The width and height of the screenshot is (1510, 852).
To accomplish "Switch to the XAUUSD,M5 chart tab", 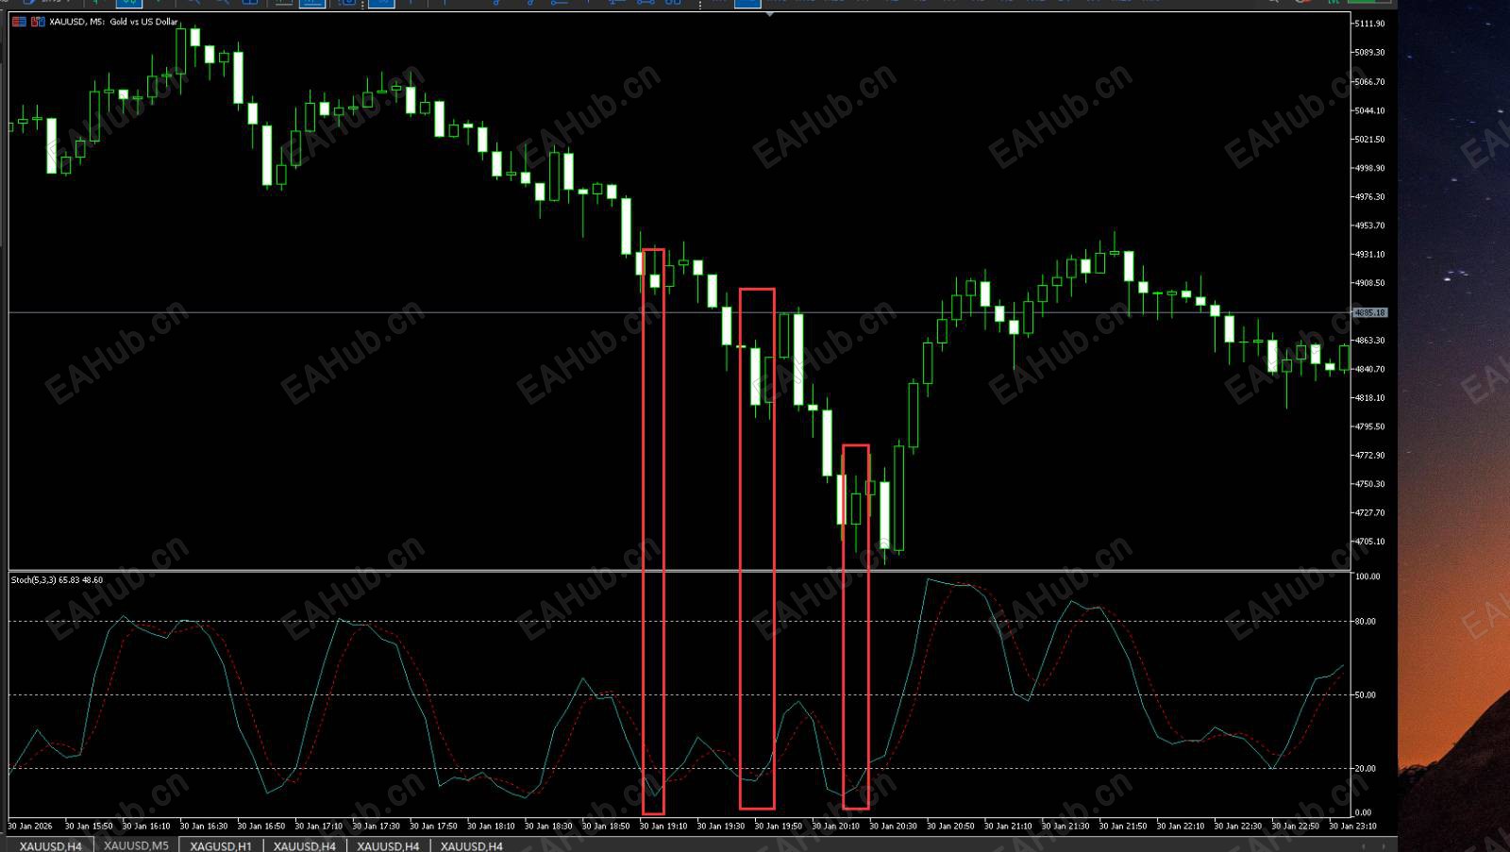I will click(x=136, y=845).
